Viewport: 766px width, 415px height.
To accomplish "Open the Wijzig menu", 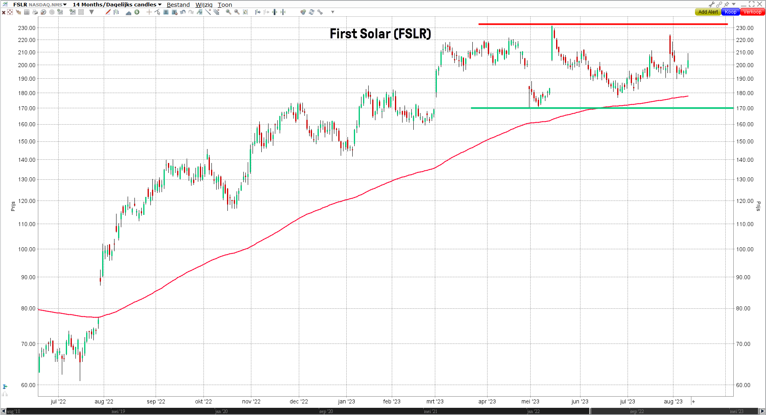I will [204, 5].
